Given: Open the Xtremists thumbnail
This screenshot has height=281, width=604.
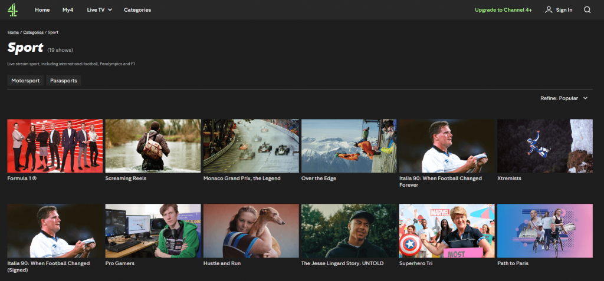Looking at the screenshot, I should point(545,146).
